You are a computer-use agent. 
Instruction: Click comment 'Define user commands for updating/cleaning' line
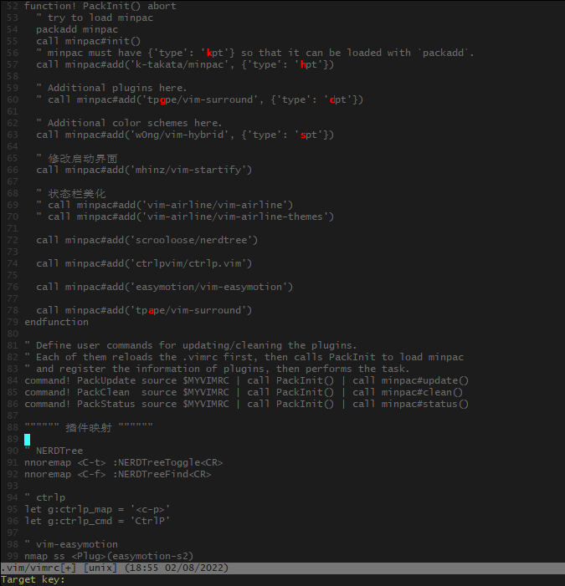[191, 346]
